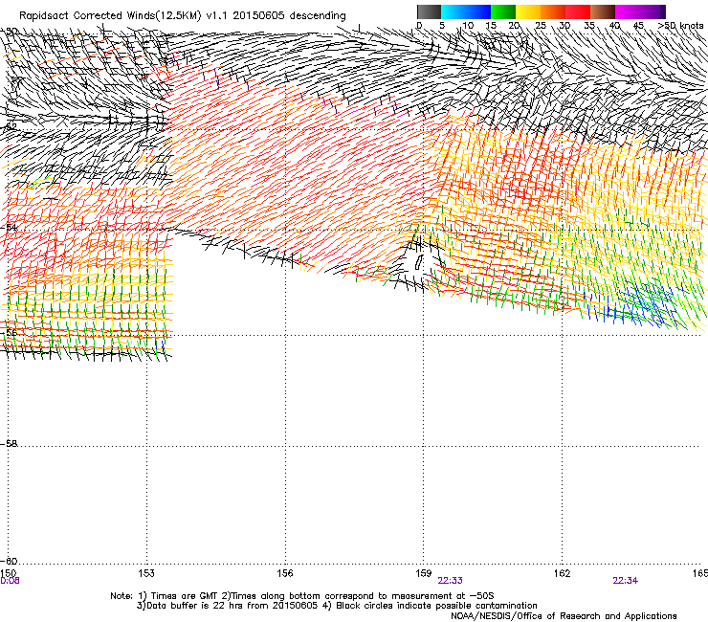This screenshot has height=622, width=708.
Task: Click the legend tick label '40'
Action: (x=615, y=26)
